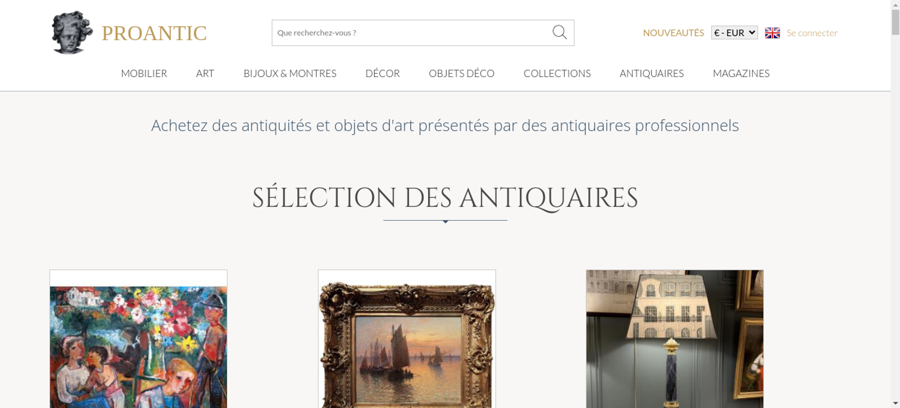
Task: Click the Se connecter link
Action: (812, 33)
